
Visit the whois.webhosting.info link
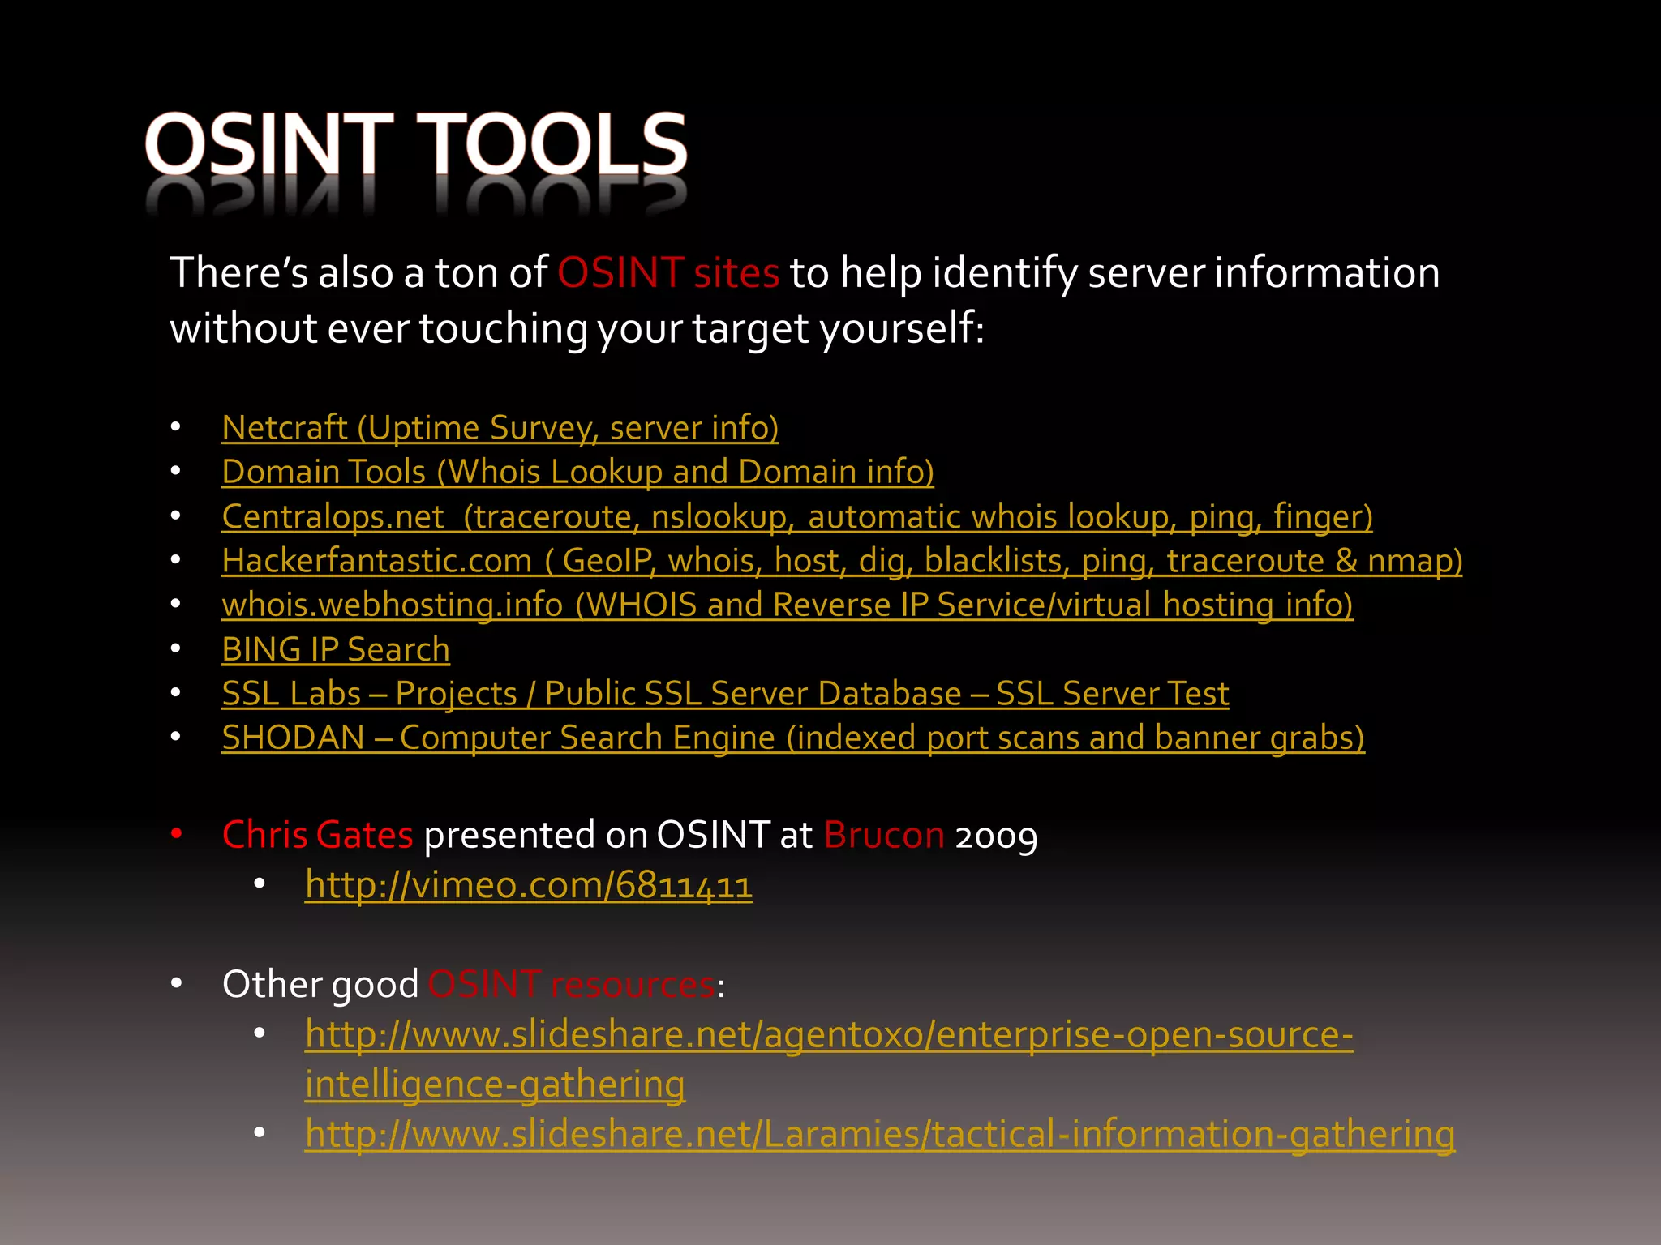(x=788, y=605)
